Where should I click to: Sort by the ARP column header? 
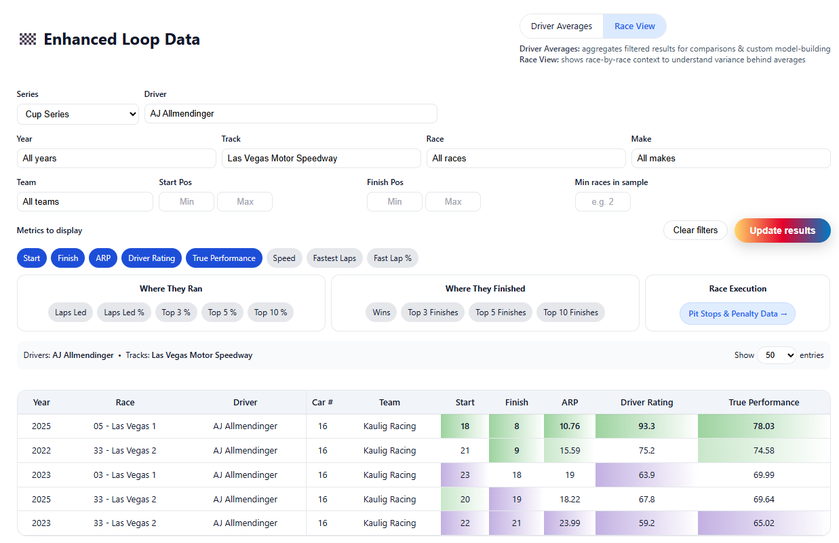(x=569, y=403)
